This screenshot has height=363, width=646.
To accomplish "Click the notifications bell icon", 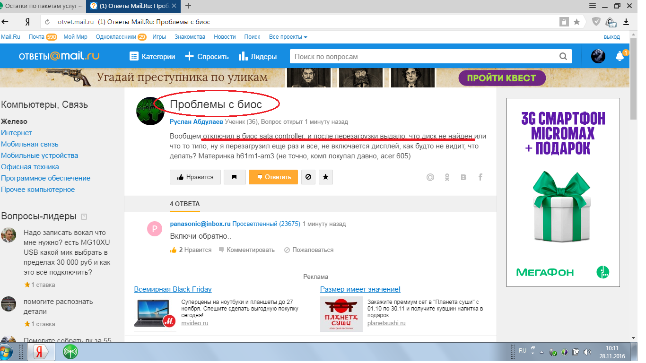I will [620, 57].
